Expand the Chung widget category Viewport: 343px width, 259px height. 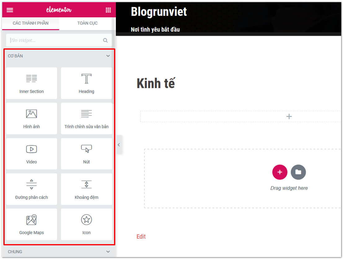coord(108,252)
